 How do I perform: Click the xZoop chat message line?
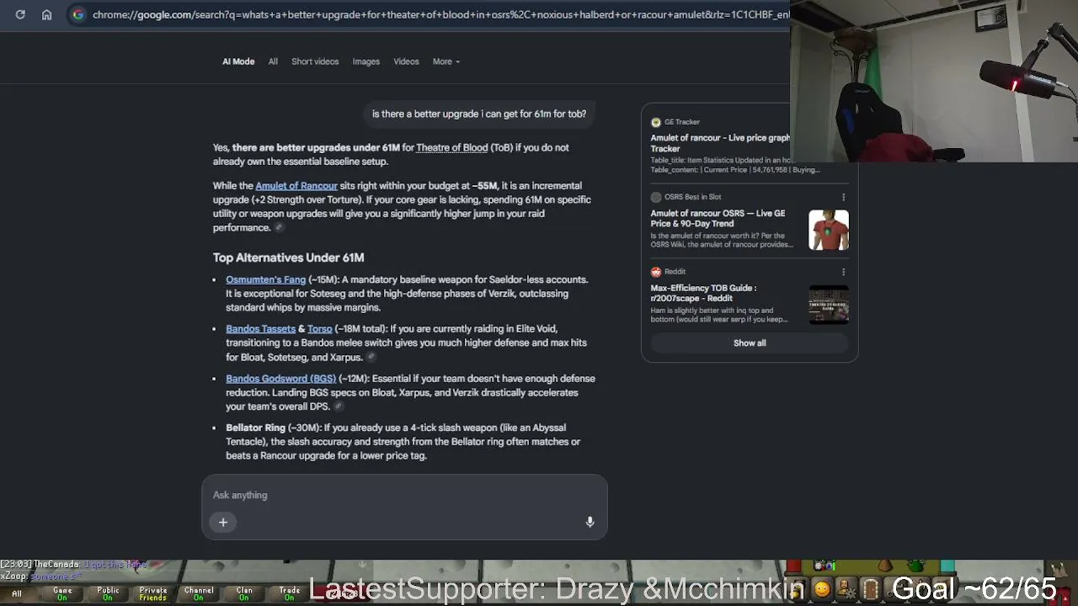(x=41, y=576)
